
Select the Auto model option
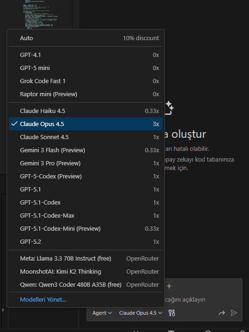click(x=85, y=38)
